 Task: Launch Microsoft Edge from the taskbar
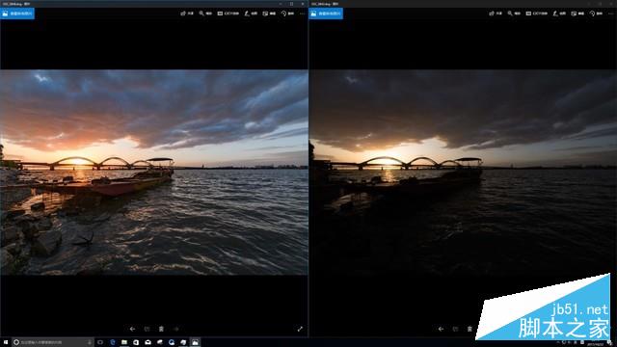pos(113,342)
